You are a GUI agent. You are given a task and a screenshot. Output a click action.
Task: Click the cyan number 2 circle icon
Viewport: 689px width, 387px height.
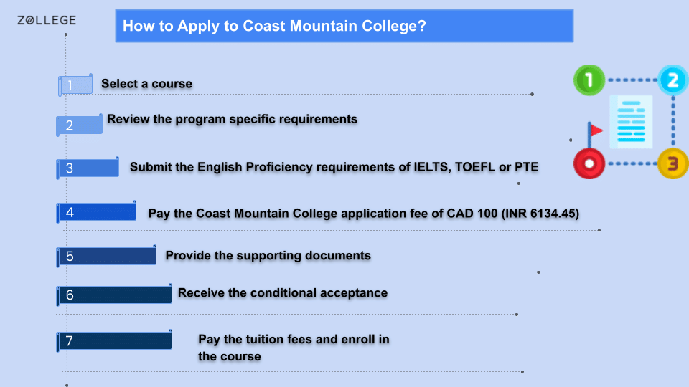(672, 80)
